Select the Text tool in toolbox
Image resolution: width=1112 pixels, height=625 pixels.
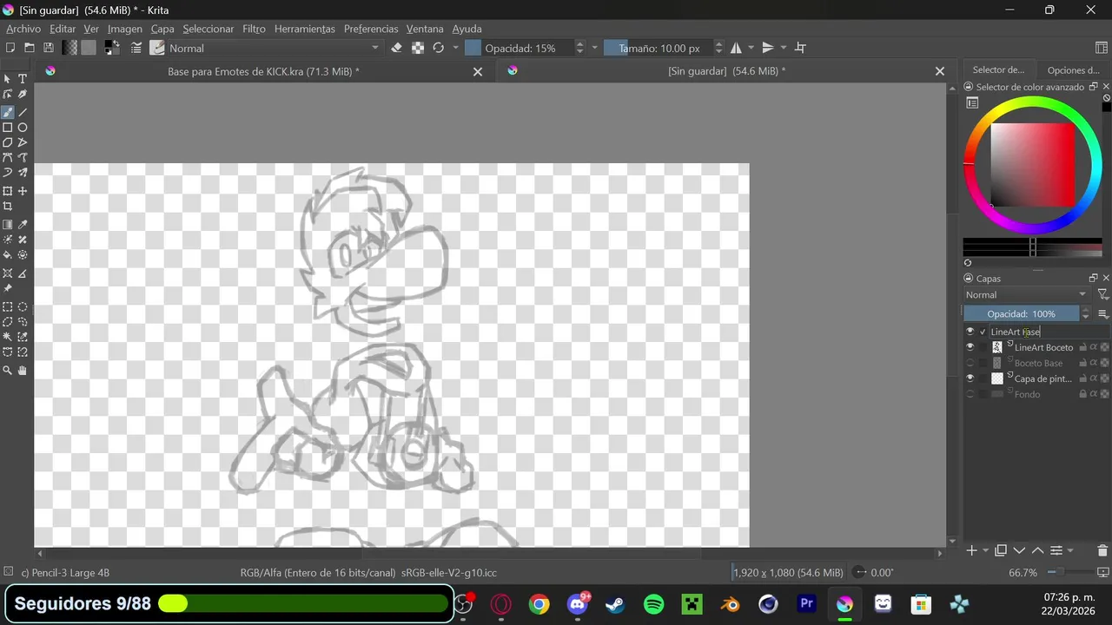click(23, 79)
